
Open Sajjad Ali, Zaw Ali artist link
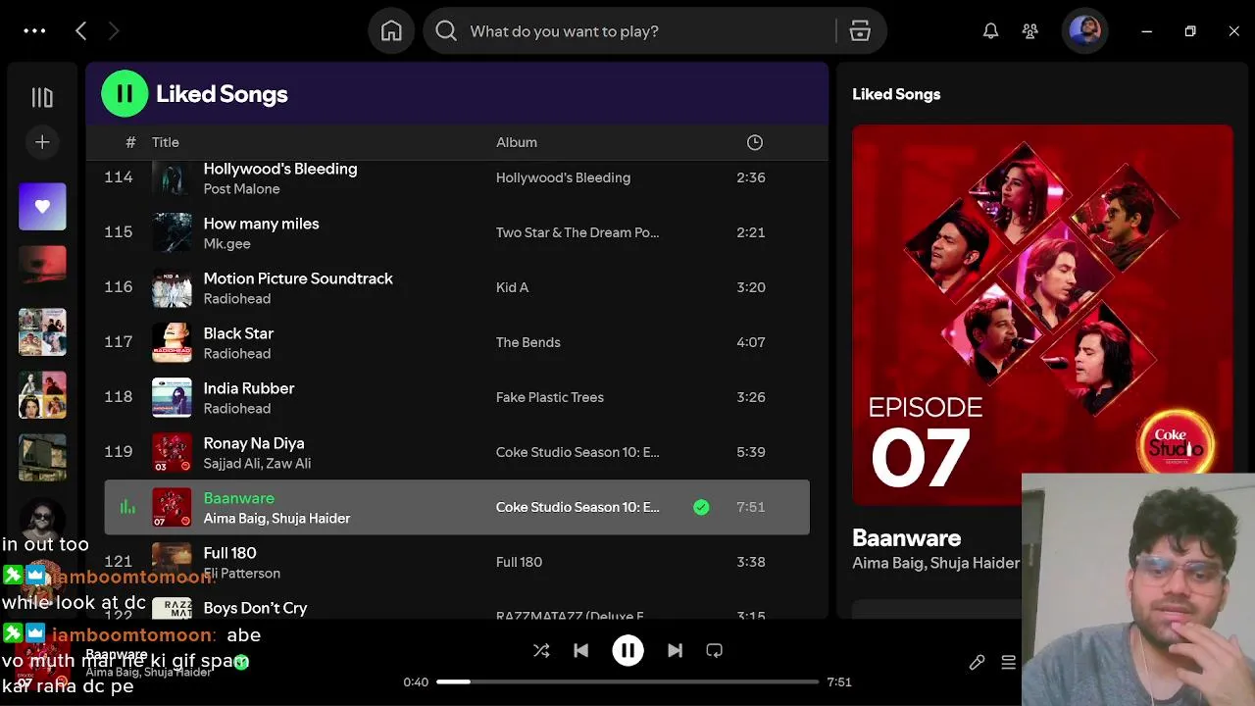tap(257, 464)
